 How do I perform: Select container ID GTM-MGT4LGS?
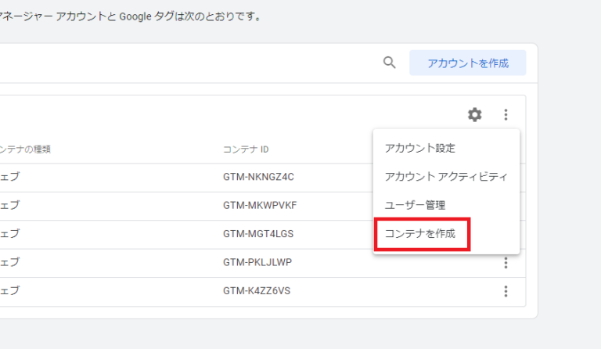[x=258, y=234]
